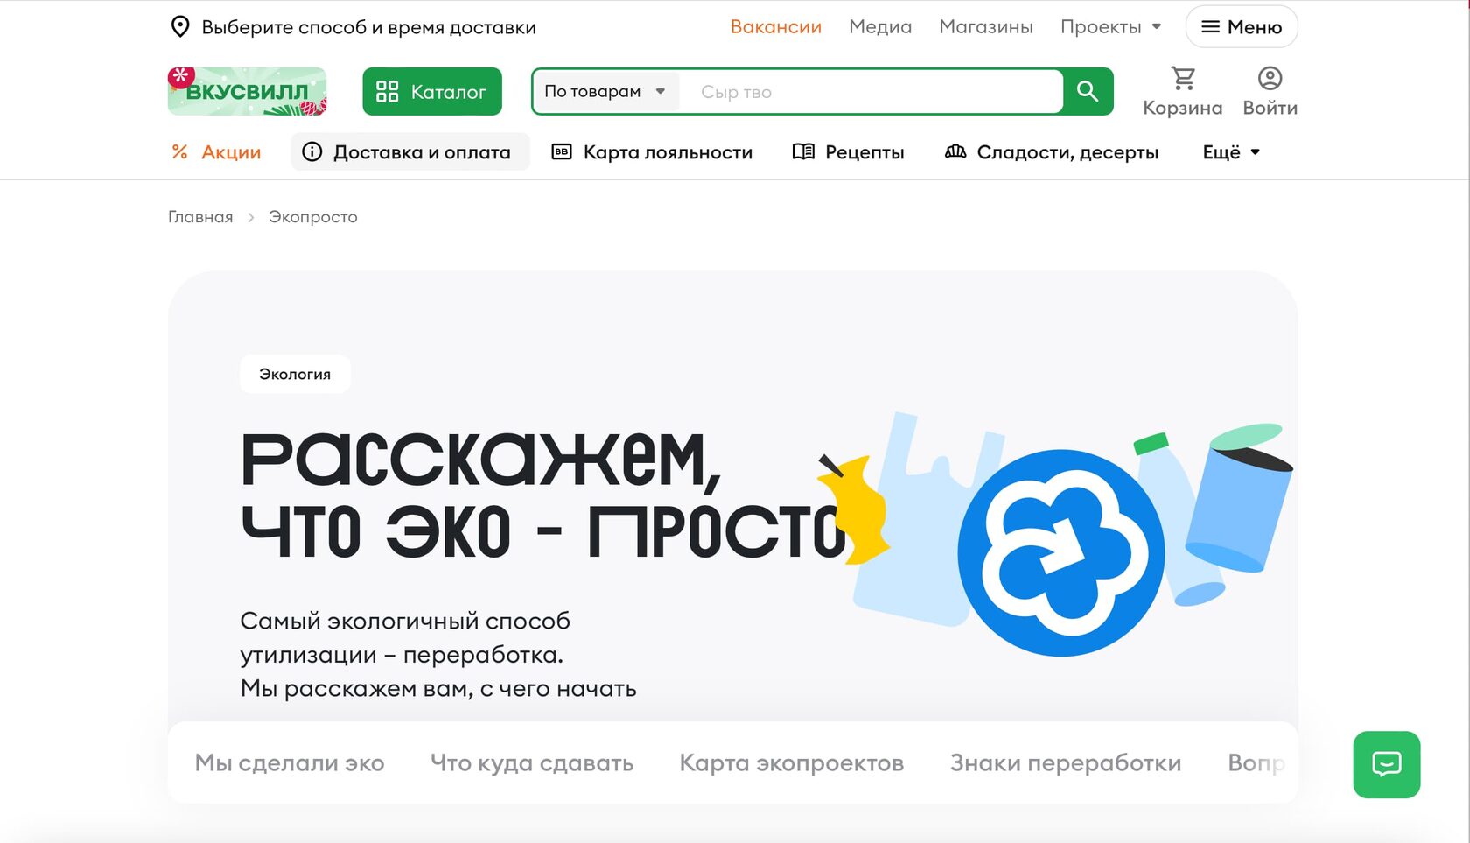Open the Вакансии link
This screenshot has height=843, width=1470.
coord(775,27)
